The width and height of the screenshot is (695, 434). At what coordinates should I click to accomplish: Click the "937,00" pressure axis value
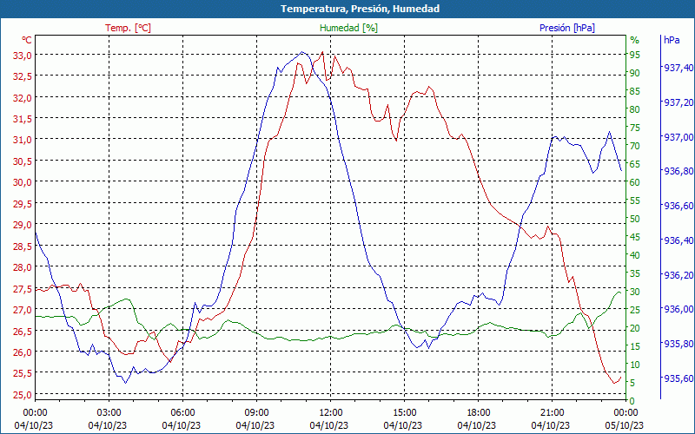coord(678,137)
